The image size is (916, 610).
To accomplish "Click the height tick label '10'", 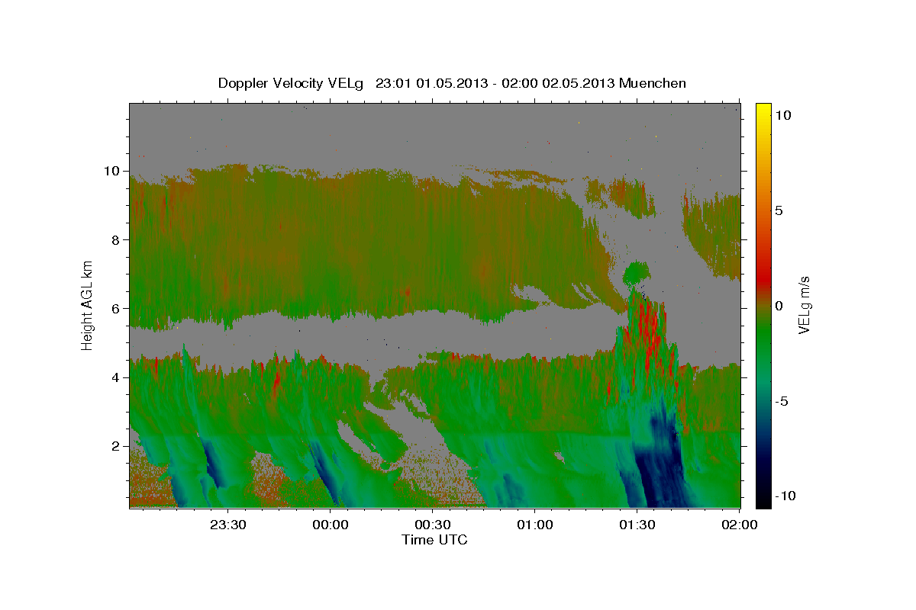I will point(114,171).
